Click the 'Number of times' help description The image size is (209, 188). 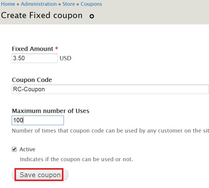(110, 131)
